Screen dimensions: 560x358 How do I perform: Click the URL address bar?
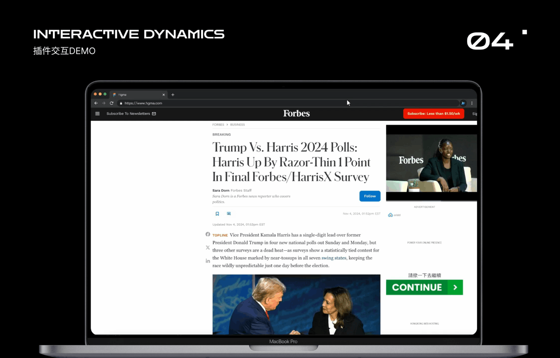288,103
